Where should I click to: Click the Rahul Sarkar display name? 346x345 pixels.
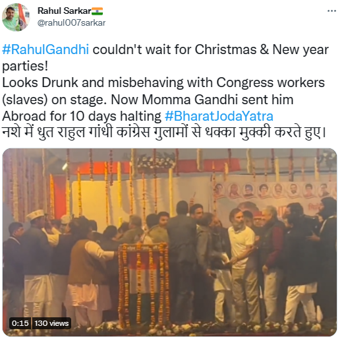pyautogui.click(x=64, y=11)
